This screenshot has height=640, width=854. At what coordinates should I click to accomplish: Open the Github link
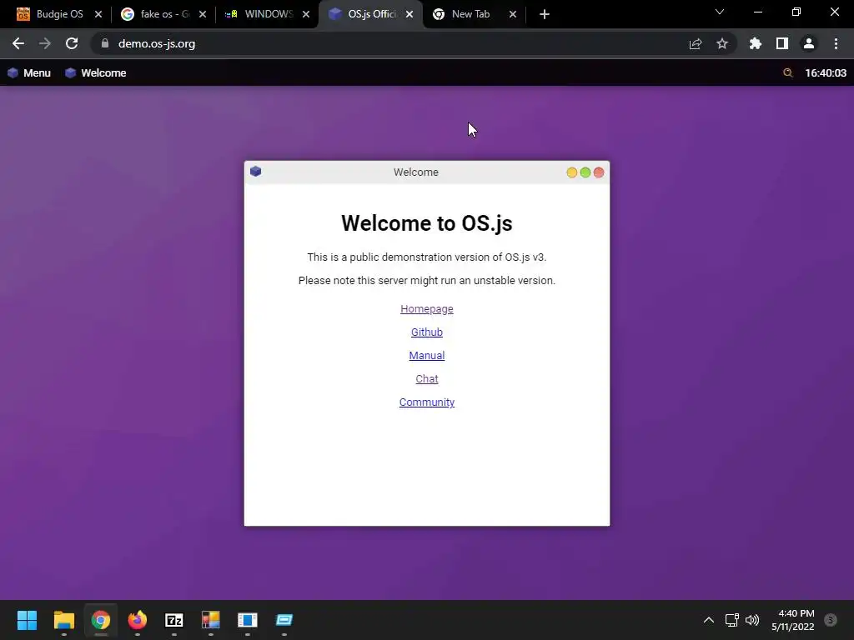tap(426, 332)
